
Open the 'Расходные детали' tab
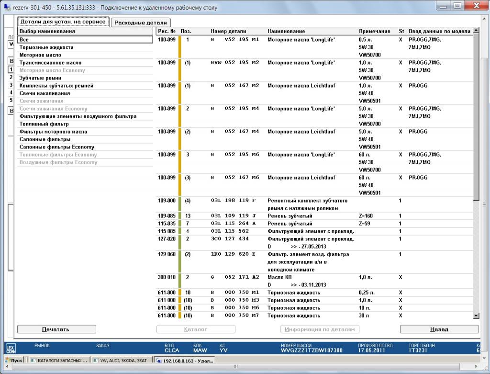141,23
